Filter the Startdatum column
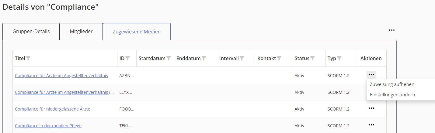 tap(169, 59)
